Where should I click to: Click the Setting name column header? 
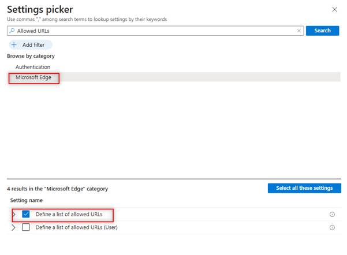[27, 201]
